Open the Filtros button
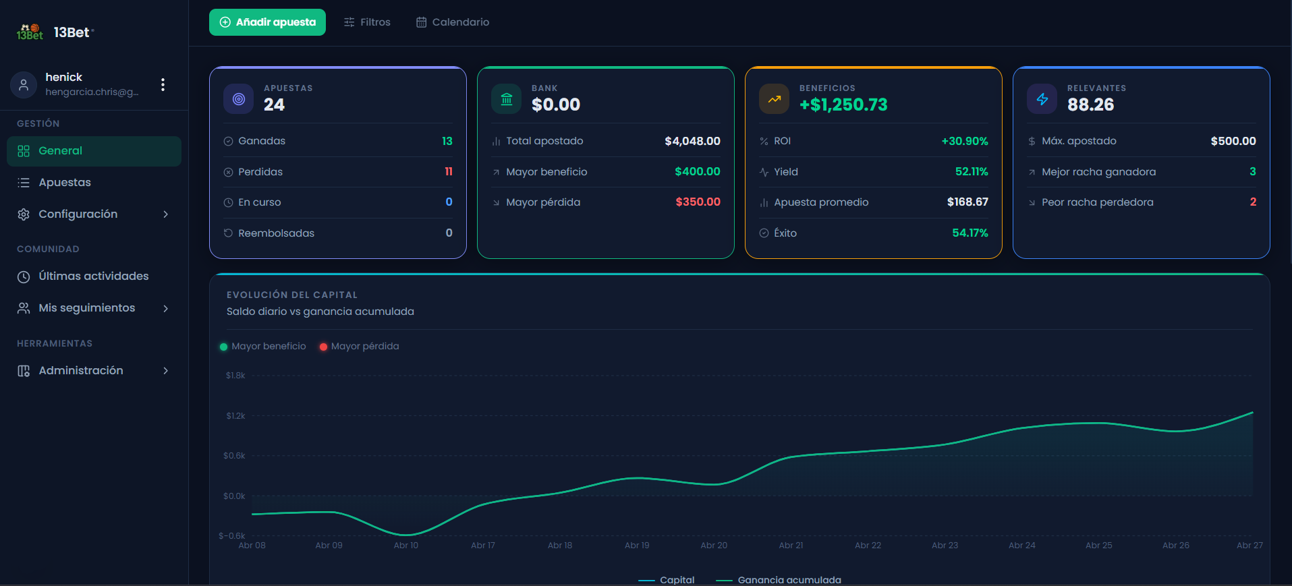 (x=367, y=22)
